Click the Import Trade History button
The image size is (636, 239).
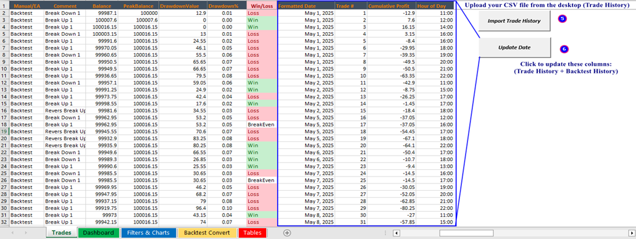[514, 21]
